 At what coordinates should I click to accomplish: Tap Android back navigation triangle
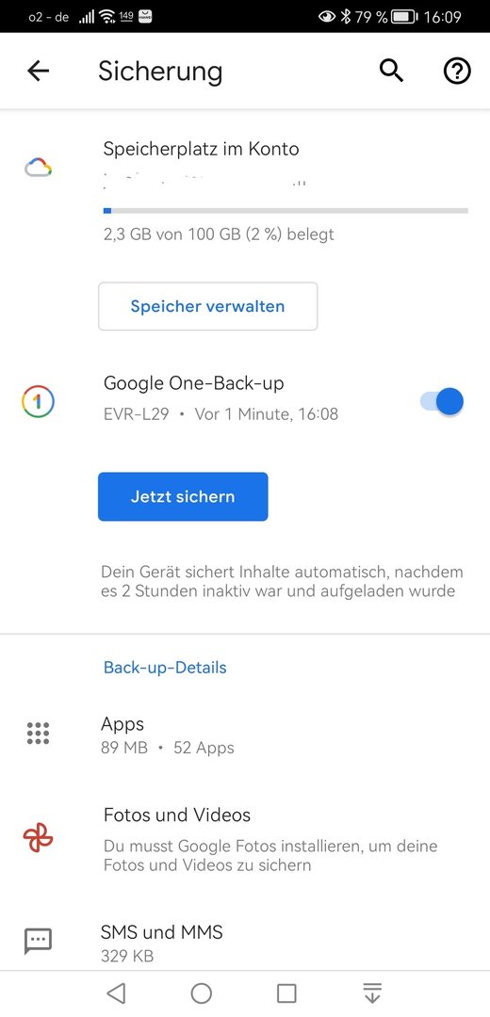click(116, 993)
